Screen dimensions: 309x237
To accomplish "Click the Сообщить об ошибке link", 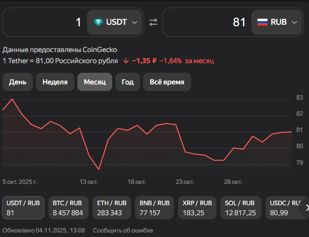I will tap(116, 230).
